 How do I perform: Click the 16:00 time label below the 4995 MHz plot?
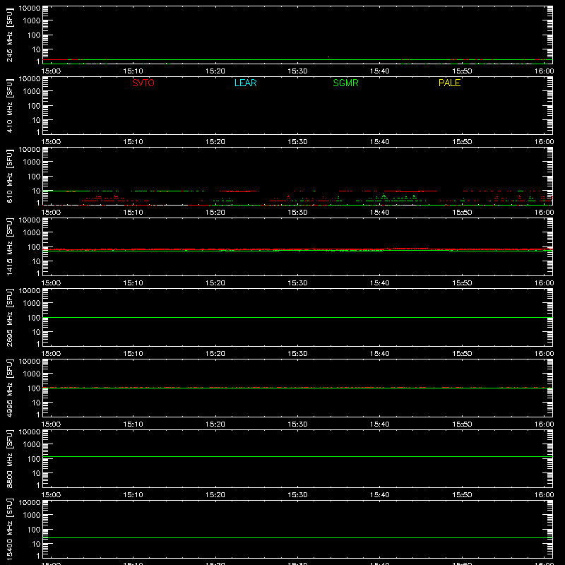[544, 424]
